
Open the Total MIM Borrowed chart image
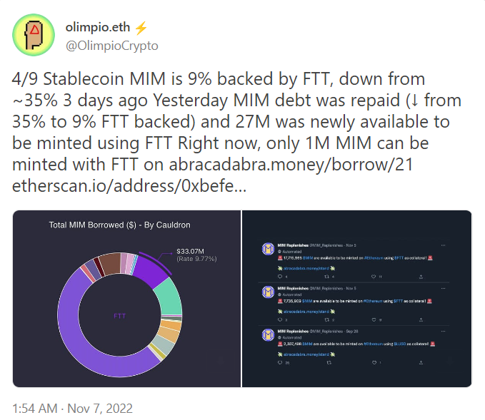pos(126,299)
